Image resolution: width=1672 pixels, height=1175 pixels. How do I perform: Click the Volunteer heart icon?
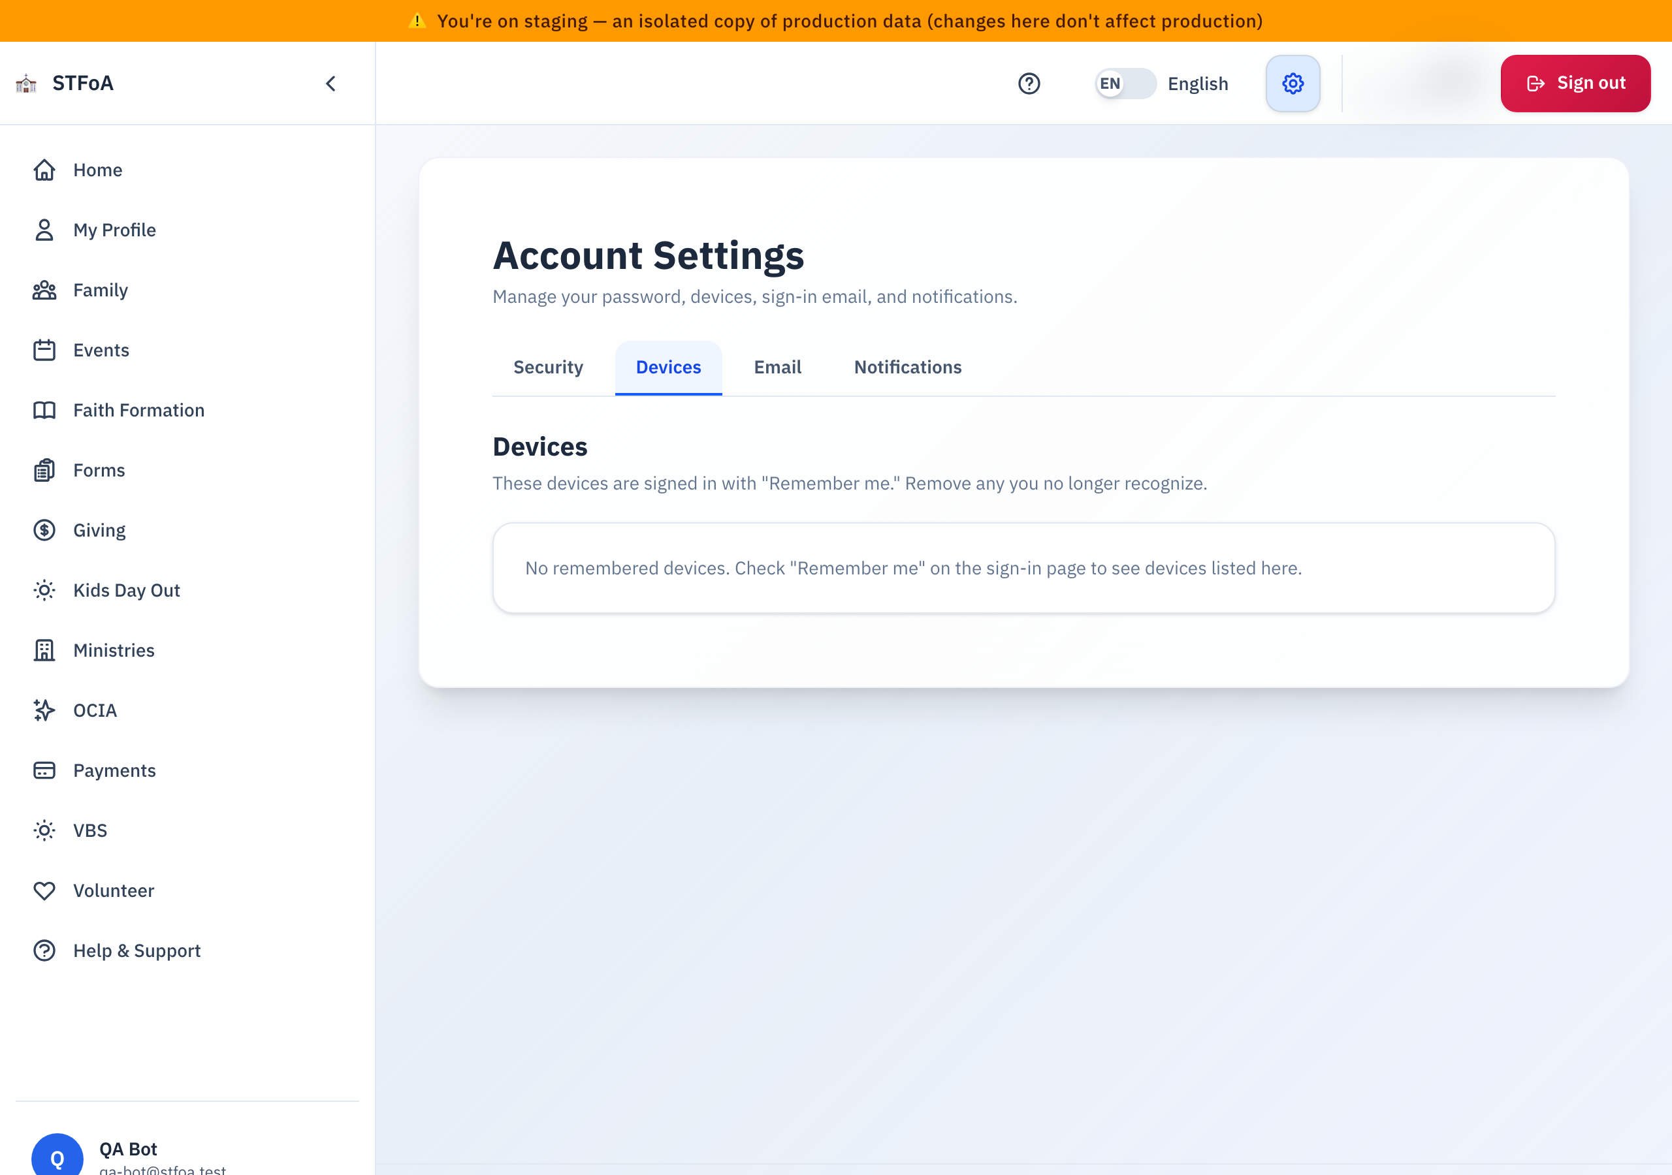tap(44, 890)
